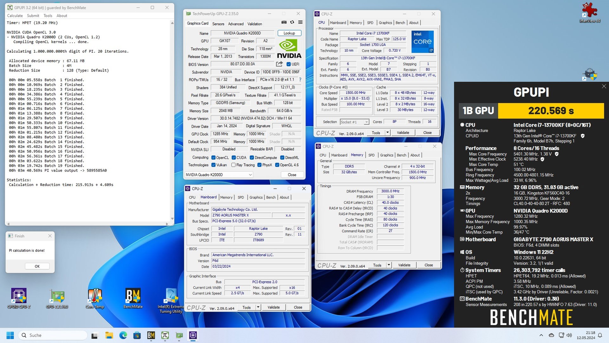Show hidden system tray icons chevron
609x343 pixels.
click(541, 335)
